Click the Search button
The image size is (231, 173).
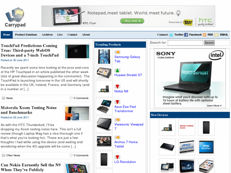(209, 43)
